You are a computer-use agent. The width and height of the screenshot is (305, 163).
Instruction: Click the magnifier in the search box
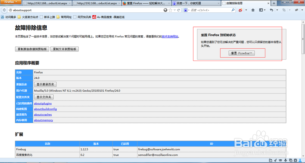tap(233, 10)
